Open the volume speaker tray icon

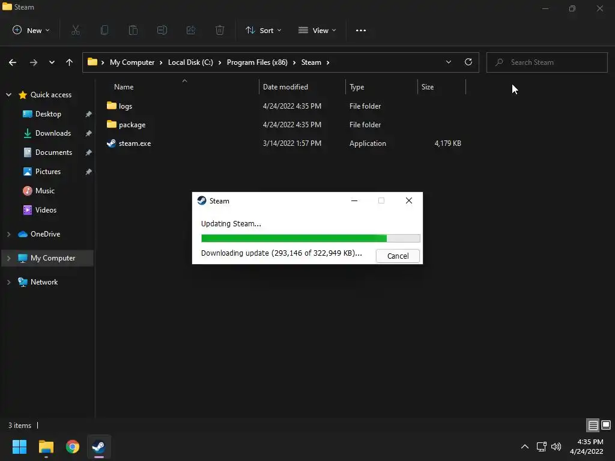click(x=556, y=447)
